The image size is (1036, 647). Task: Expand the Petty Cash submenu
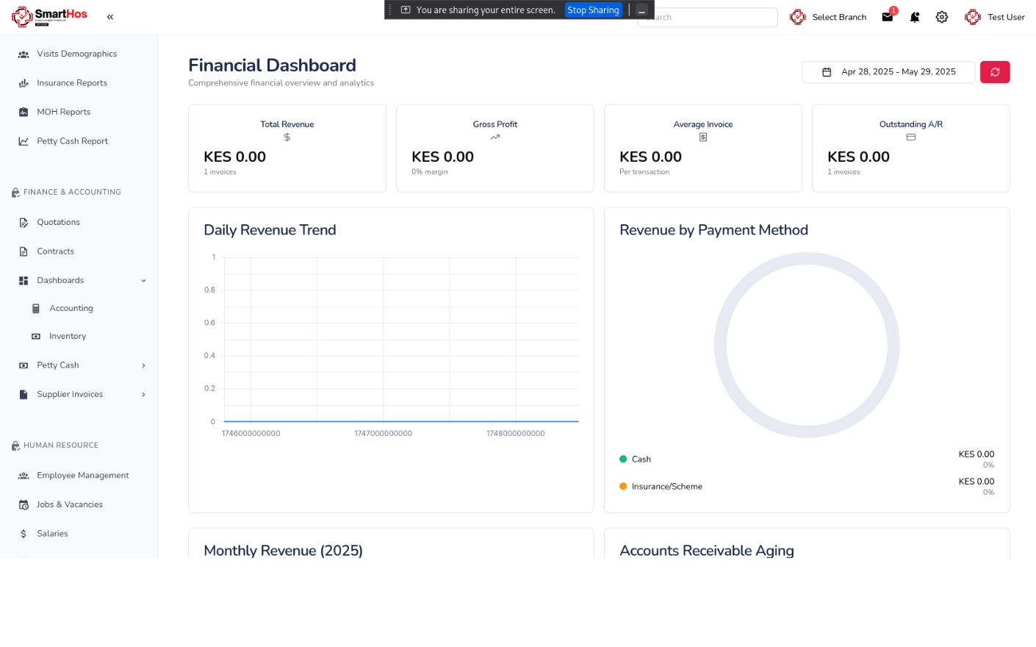click(x=143, y=365)
